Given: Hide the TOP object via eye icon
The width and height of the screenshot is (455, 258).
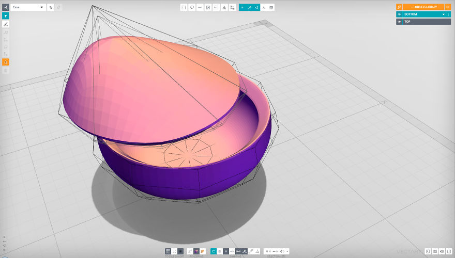Looking at the screenshot, I should pos(399,22).
